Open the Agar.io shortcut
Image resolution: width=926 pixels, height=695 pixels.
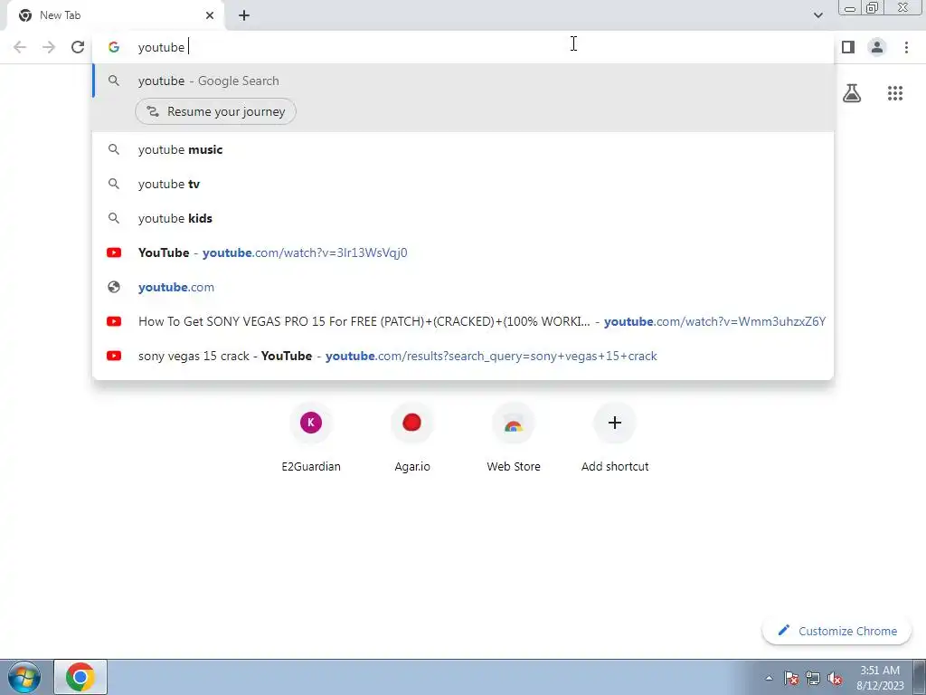pos(412,437)
